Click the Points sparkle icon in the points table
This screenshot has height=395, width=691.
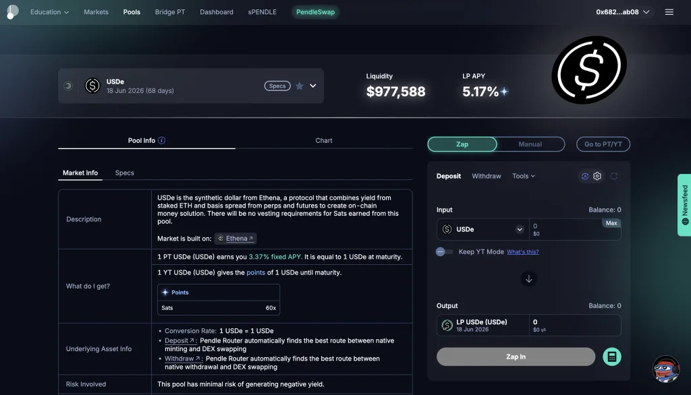pyautogui.click(x=165, y=293)
